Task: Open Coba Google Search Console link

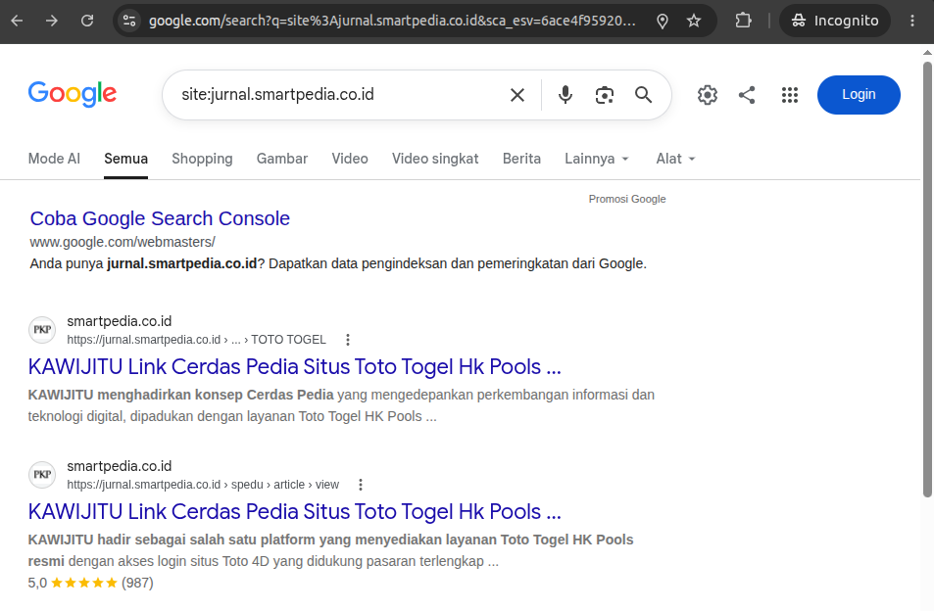Action: pyautogui.click(x=160, y=218)
